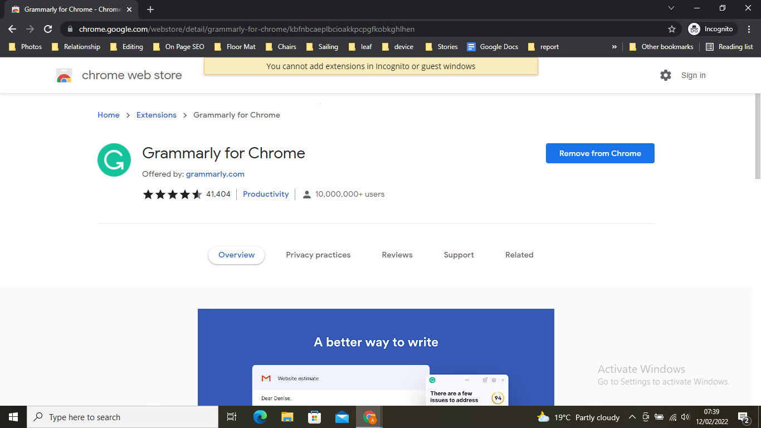Open the report bookmark folder
Viewport: 761px width, 428px height.
tap(543, 47)
